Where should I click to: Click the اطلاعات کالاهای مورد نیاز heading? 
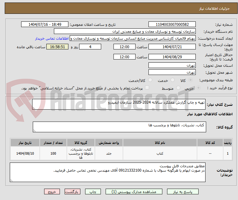click(210, 114)
